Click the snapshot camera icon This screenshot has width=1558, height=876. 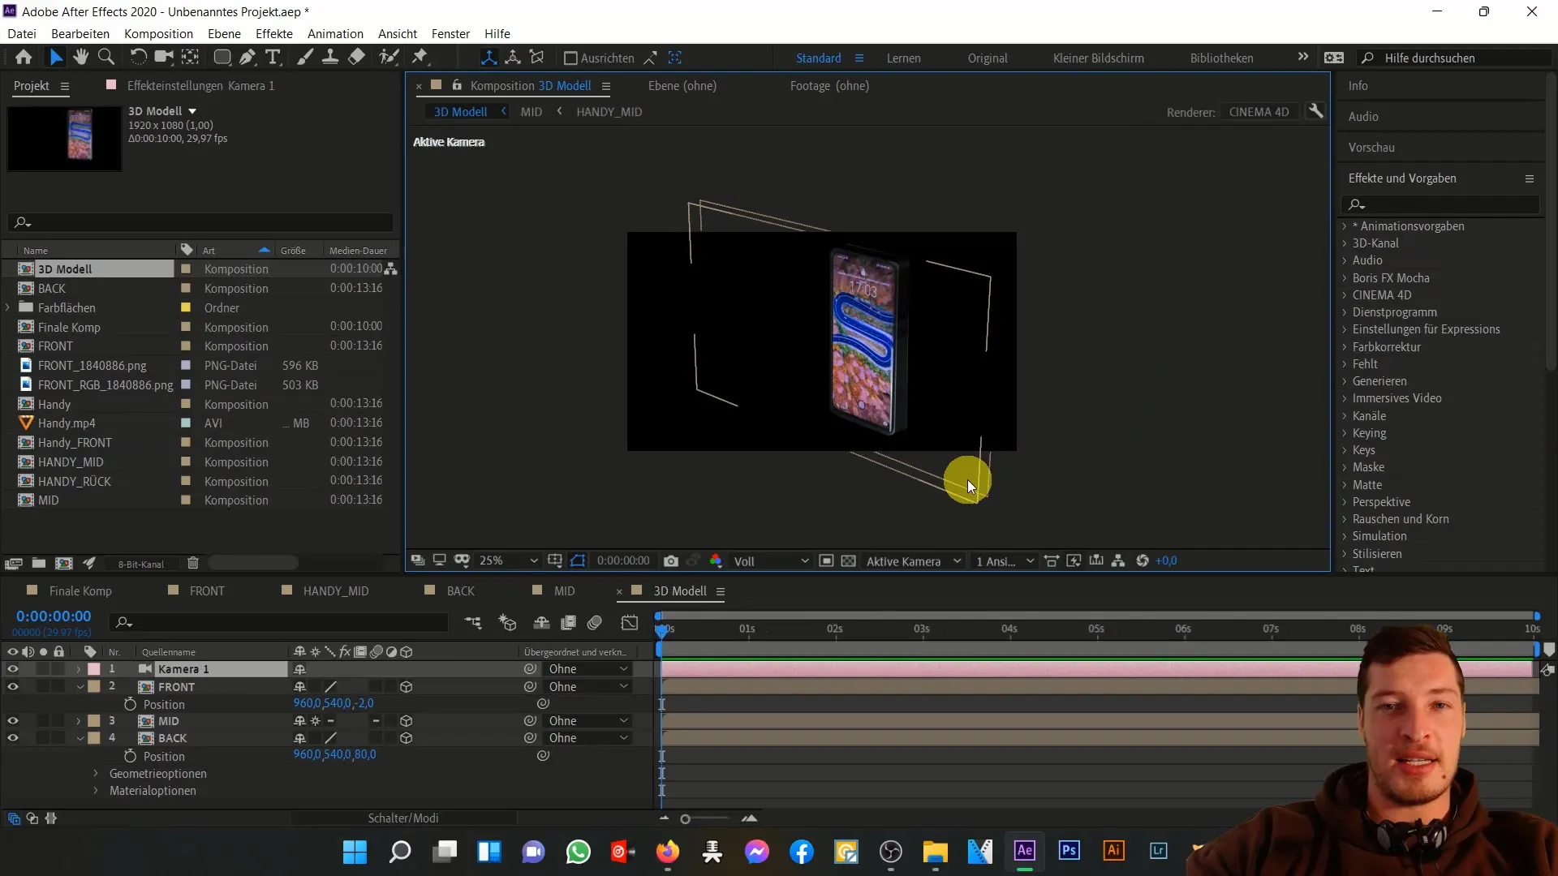672,560
